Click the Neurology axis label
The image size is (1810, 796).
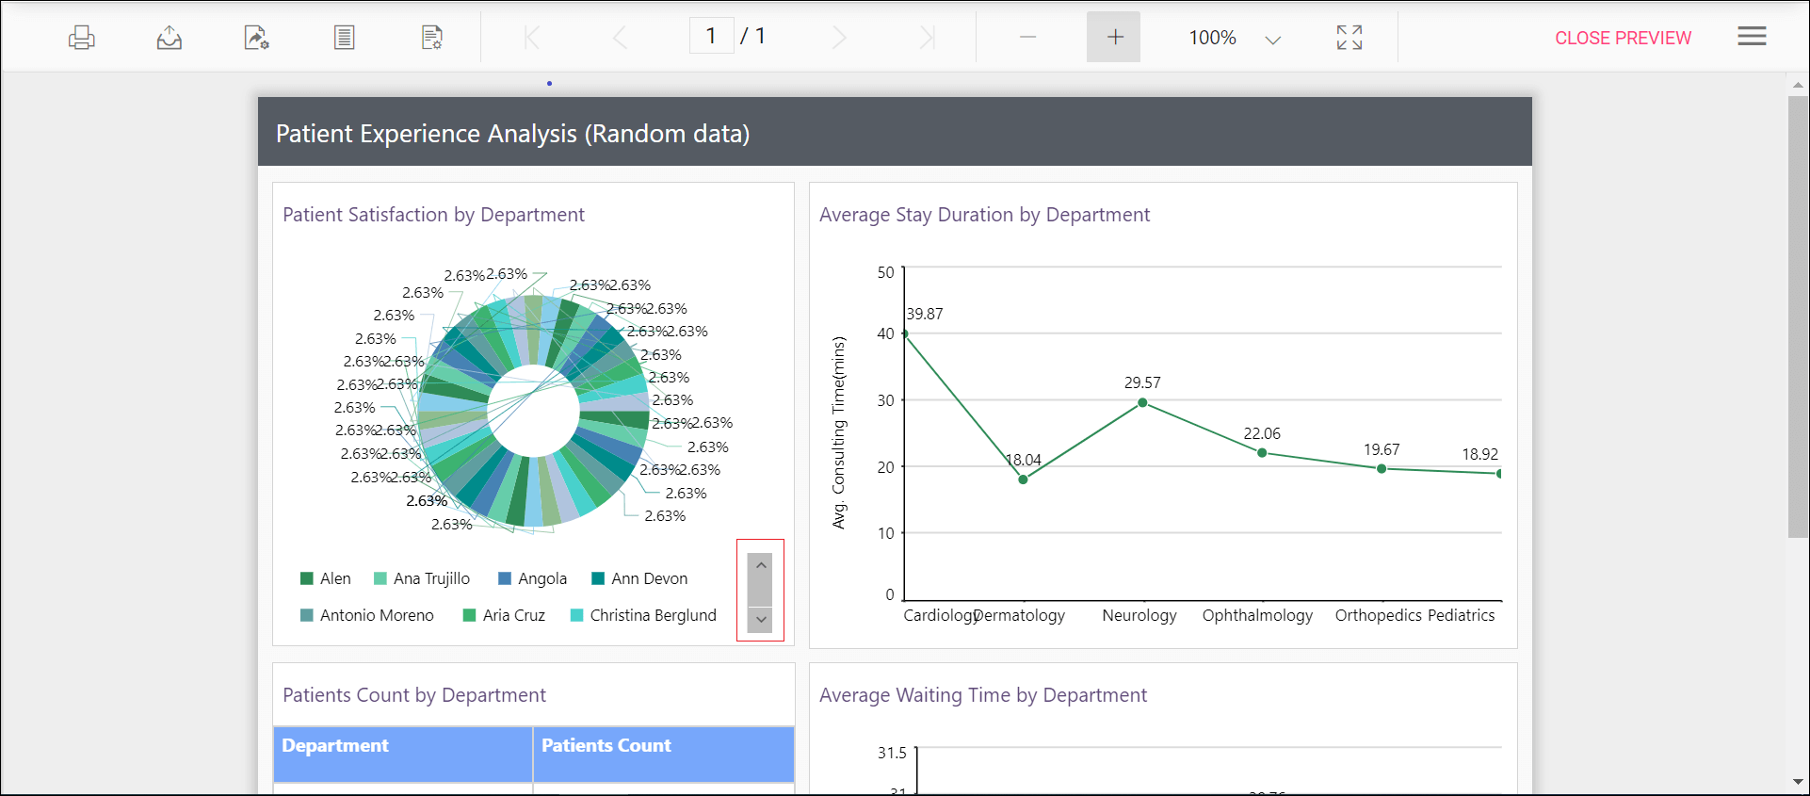[x=1139, y=615]
